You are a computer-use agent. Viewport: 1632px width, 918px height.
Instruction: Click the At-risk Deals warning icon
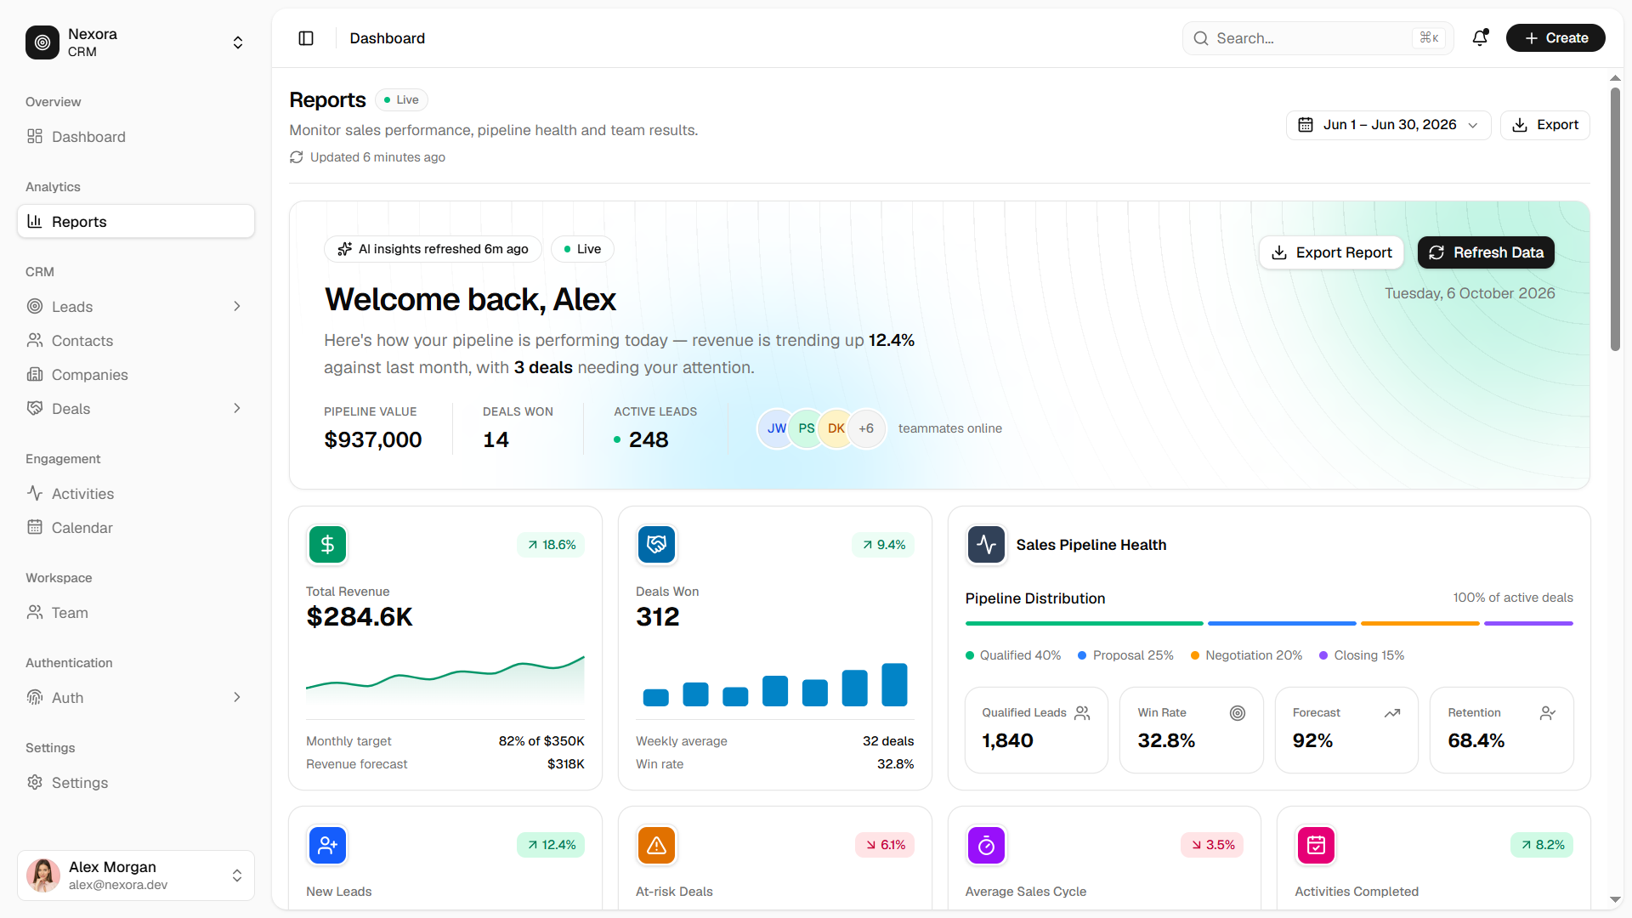(657, 845)
